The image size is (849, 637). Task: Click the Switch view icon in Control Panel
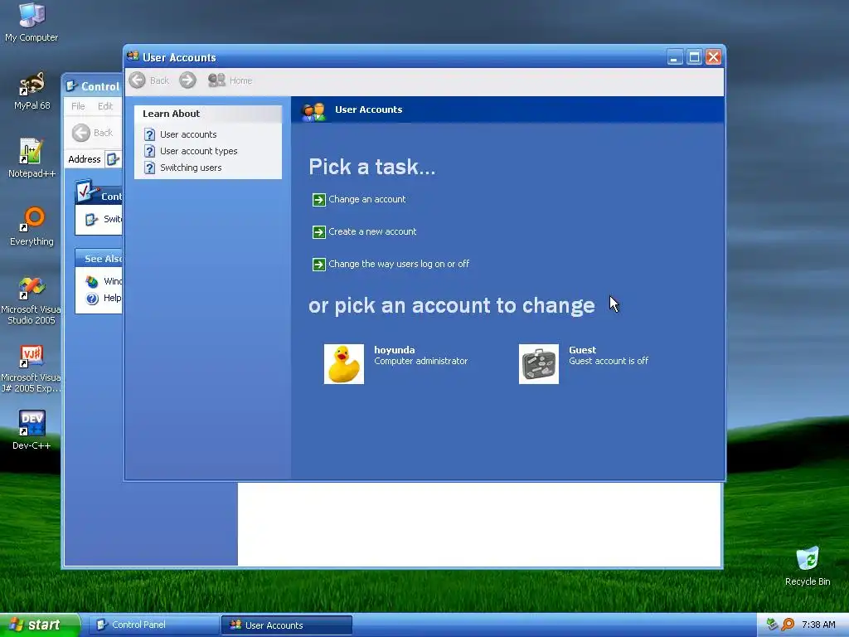click(91, 219)
